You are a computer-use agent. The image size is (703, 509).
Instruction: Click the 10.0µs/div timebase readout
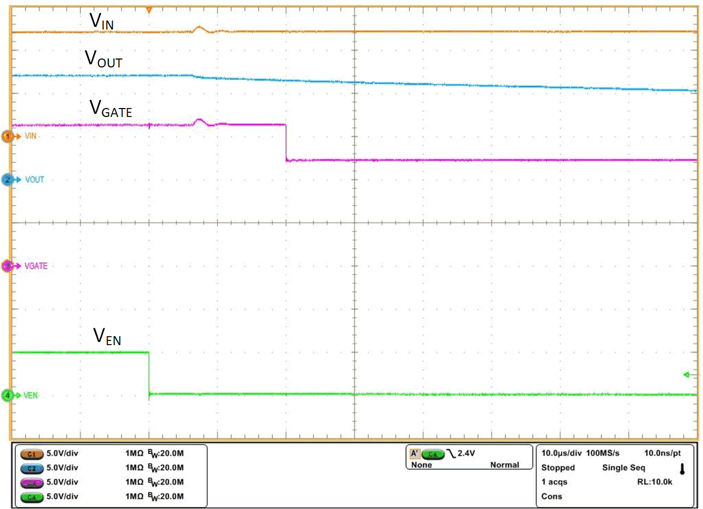pyautogui.click(x=561, y=453)
